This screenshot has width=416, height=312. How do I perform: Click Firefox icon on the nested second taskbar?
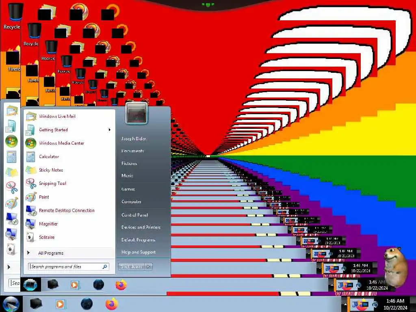pyautogui.click(x=121, y=285)
